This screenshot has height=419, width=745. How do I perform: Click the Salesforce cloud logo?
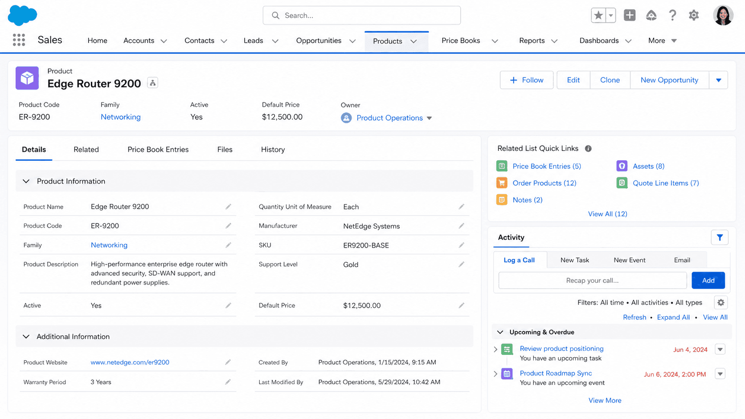coord(22,15)
